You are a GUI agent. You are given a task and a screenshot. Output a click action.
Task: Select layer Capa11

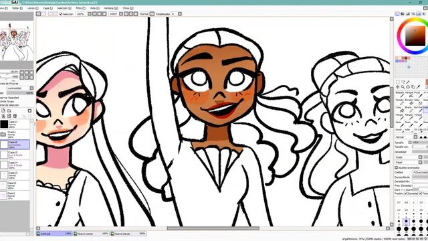pyautogui.click(x=15, y=125)
